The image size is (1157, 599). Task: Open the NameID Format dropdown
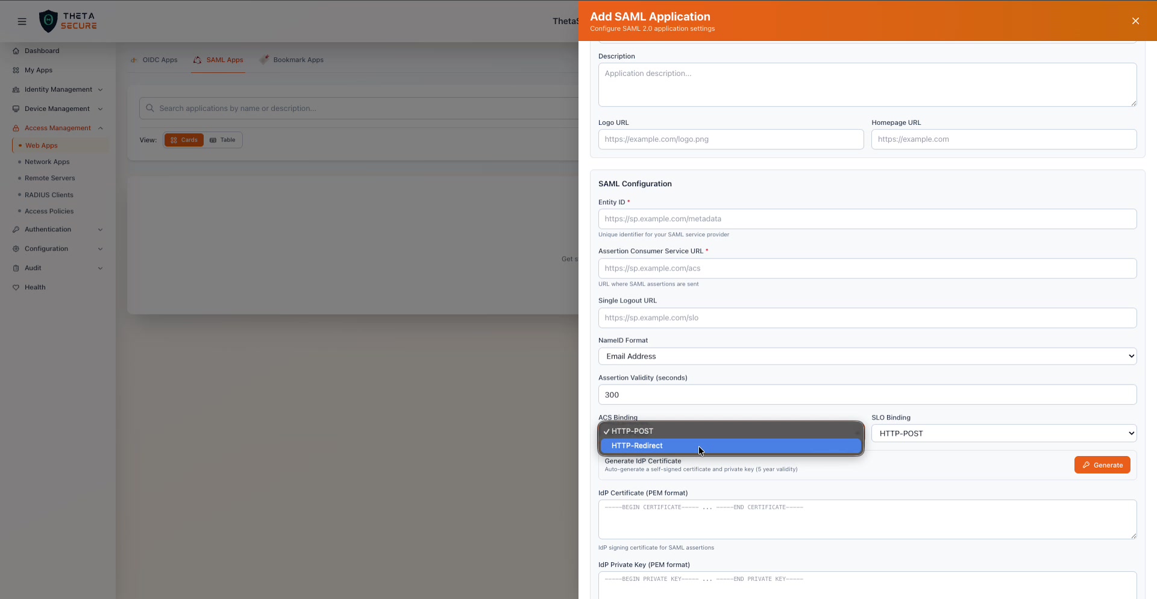tap(867, 356)
